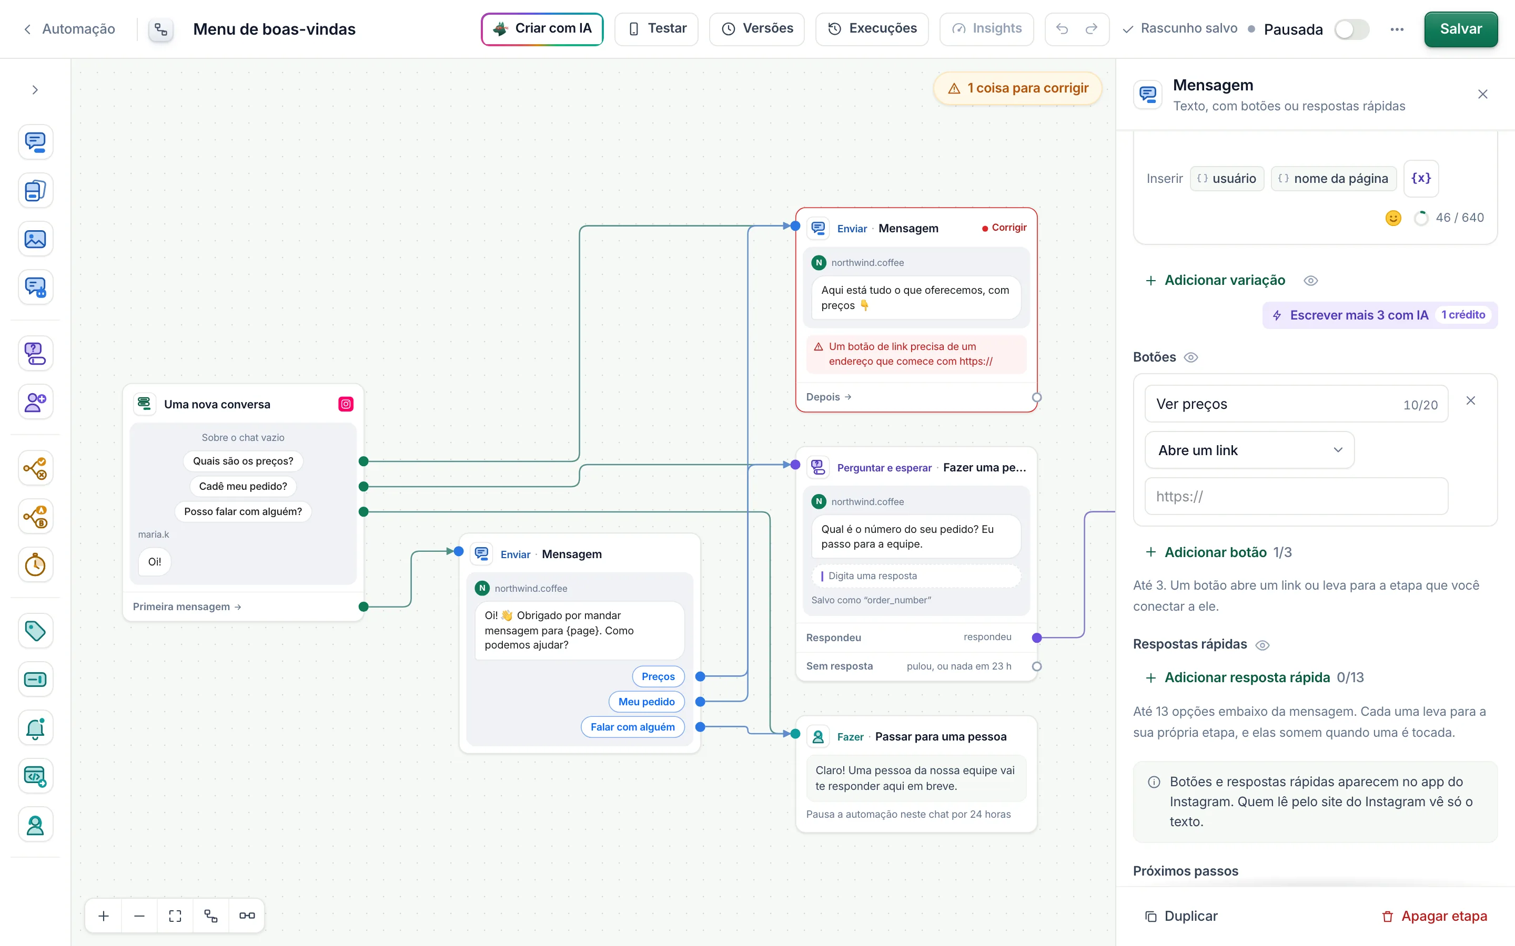Go back to Automação

pos(69,29)
